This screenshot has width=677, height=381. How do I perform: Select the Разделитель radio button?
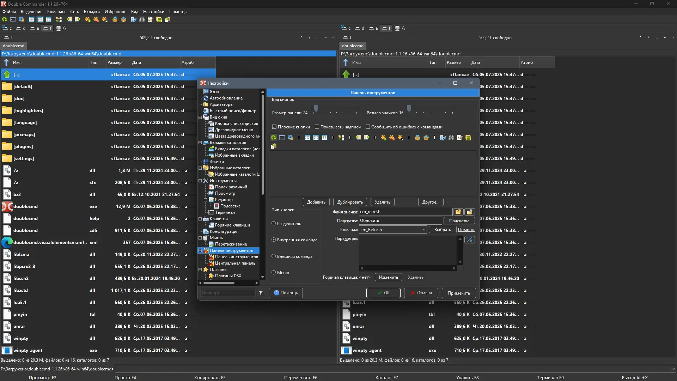(274, 224)
